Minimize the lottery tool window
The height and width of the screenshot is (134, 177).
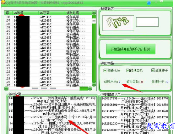[x=156, y=2]
